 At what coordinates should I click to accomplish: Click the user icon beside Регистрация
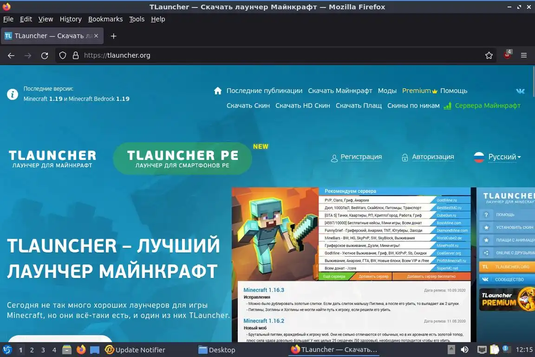click(x=334, y=158)
